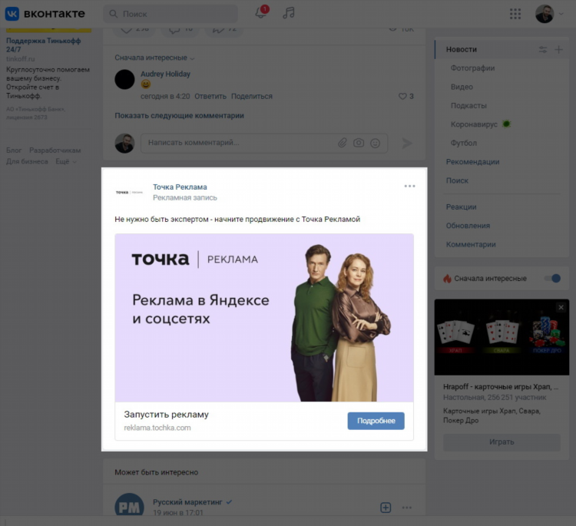The image size is (576, 526).
Task: Open Разработчикам footer link
Action: click(x=55, y=151)
